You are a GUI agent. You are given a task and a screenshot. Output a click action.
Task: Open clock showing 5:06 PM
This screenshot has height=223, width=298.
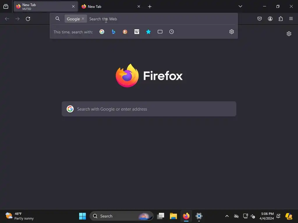pos(267,216)
